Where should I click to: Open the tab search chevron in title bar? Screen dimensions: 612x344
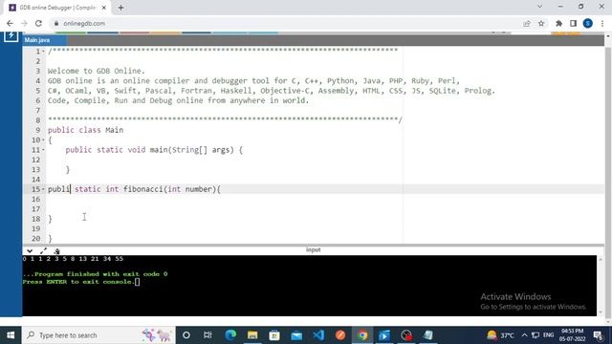539,7
